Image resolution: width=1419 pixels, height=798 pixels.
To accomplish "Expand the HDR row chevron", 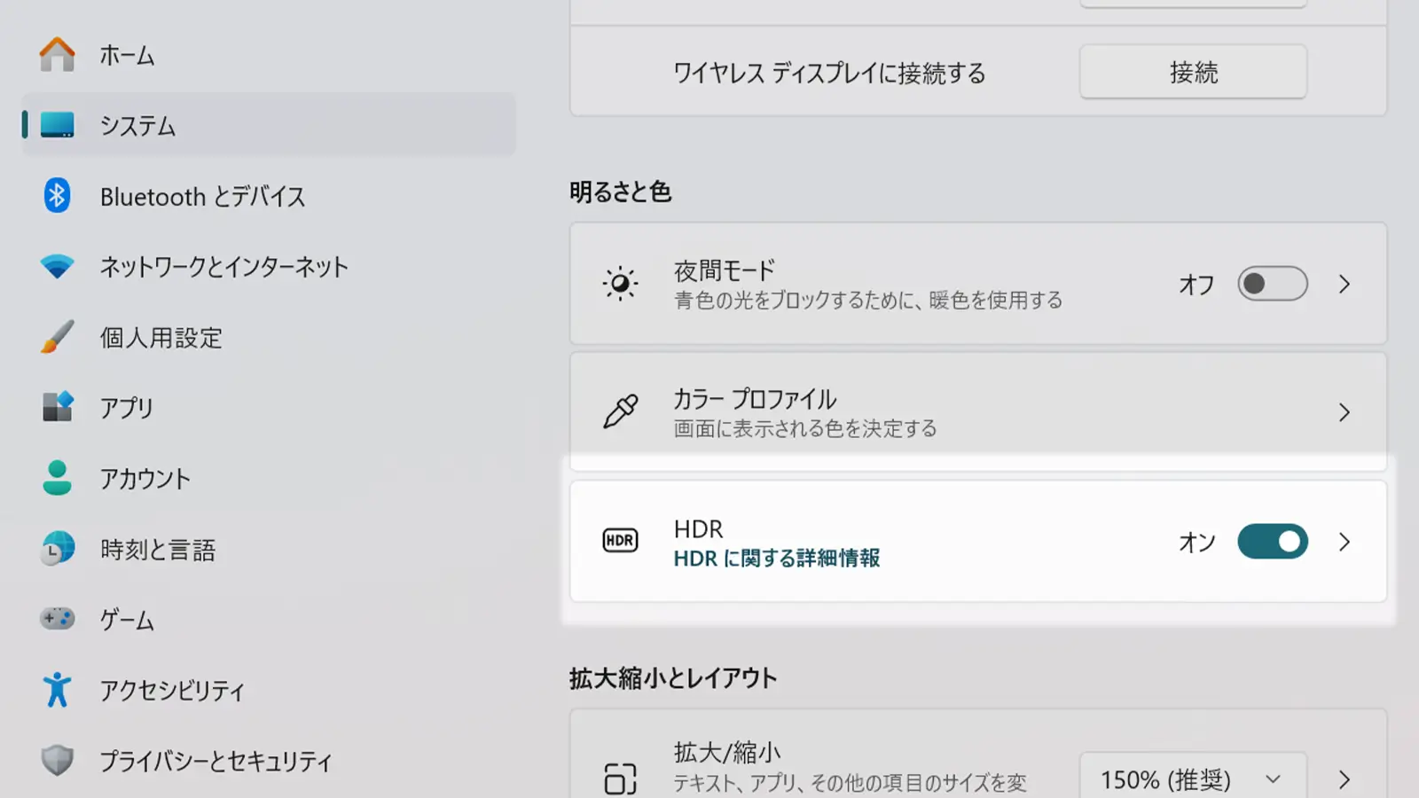I will [1345, 541].
